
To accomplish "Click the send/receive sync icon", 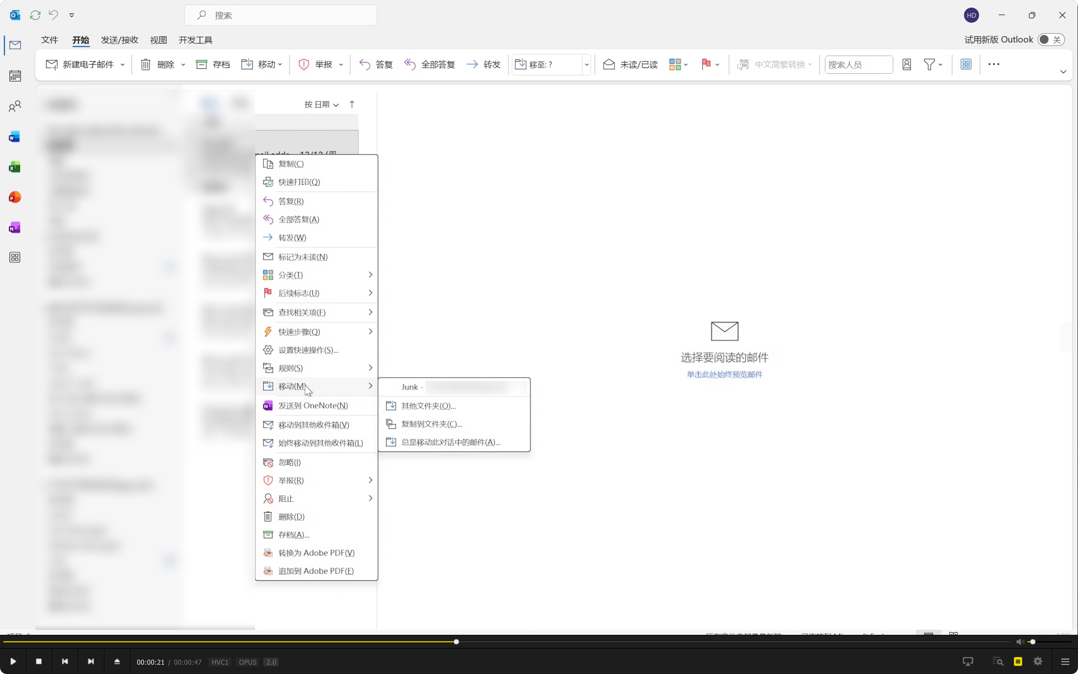I will pos(35,15).
